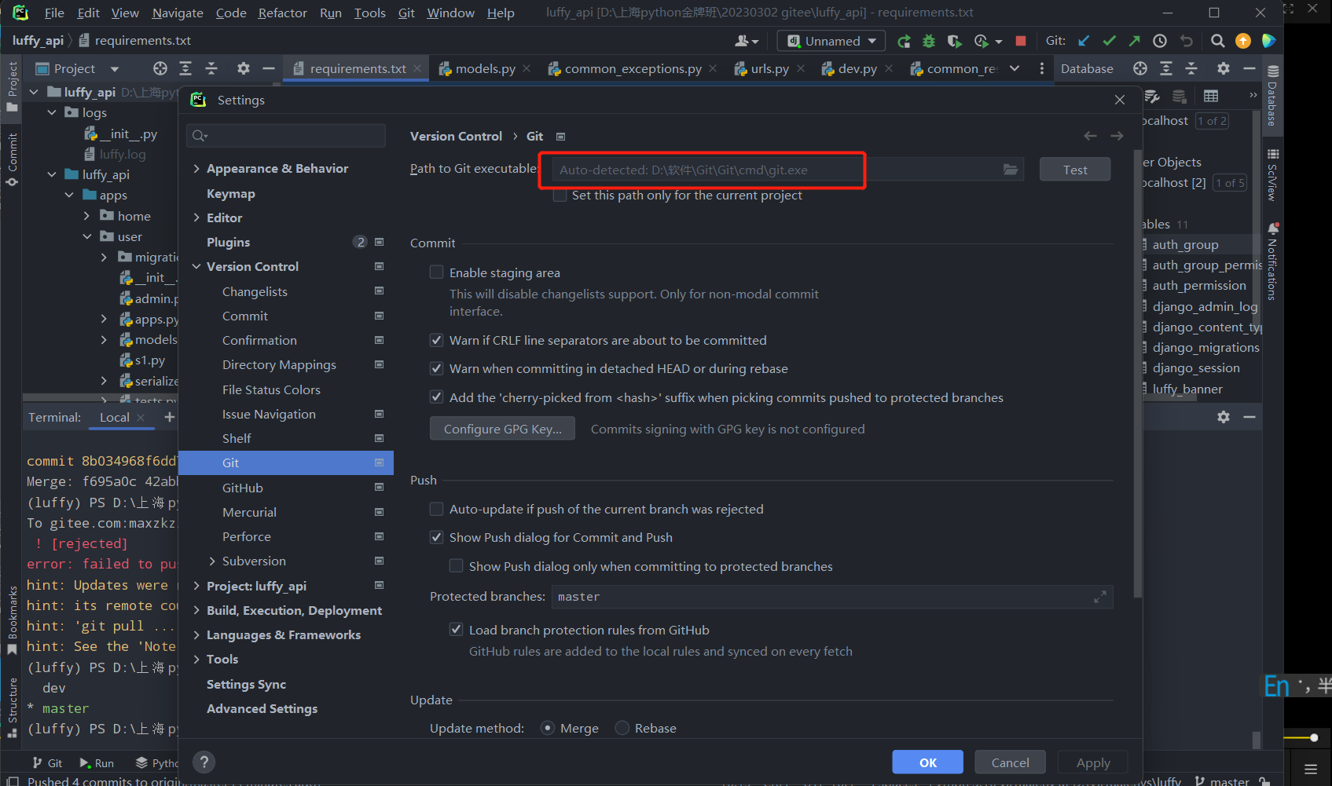Click the Debug bug icon in the toolbar
The image size is (1332, 786).
(929, 41)
